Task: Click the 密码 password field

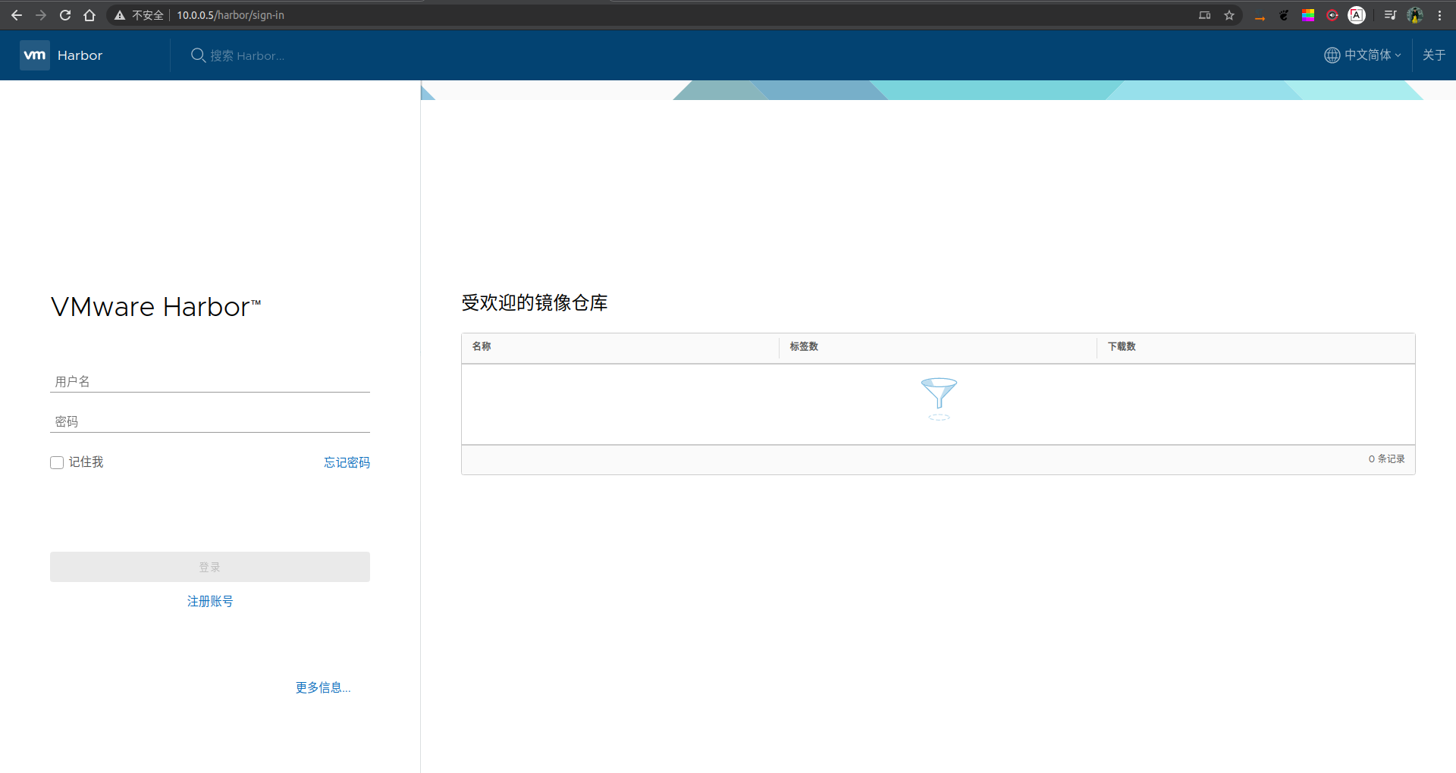Action: click(210, 421)
